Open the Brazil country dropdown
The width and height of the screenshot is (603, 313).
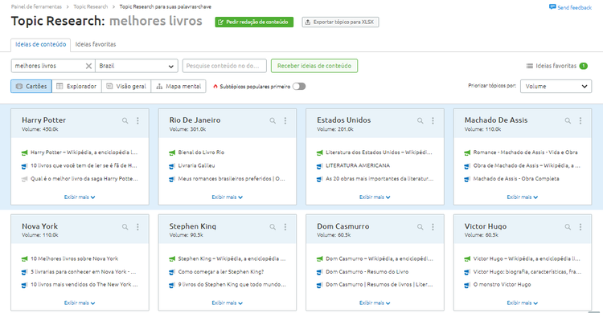tap(137, 66)
